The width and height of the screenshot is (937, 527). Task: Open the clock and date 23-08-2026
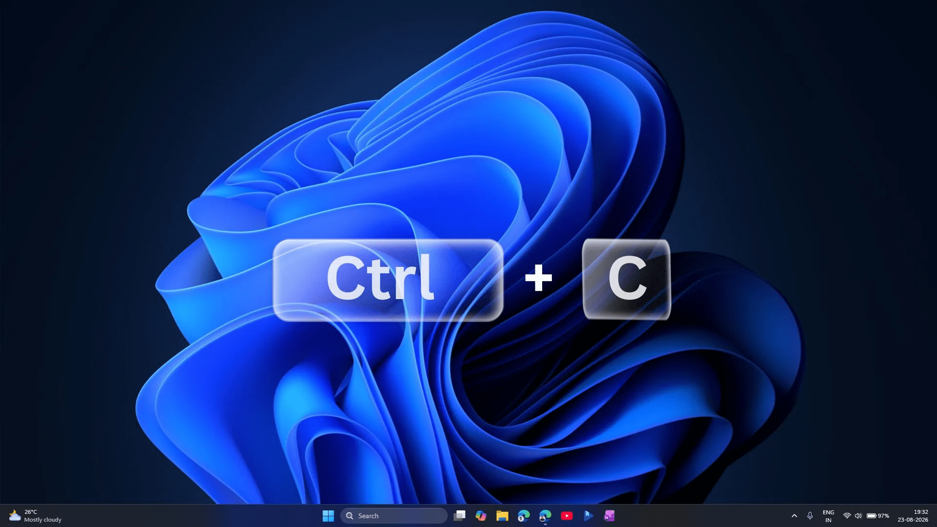(x=913, y=516)
